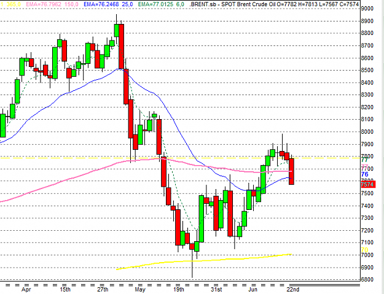Click the pink 150,0 period label
The width and height of the screenshot is (384, 294).
71,4
